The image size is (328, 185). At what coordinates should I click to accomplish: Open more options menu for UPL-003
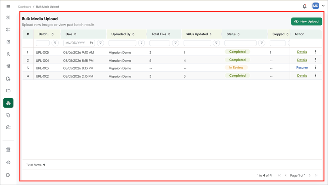coord(316,67)
